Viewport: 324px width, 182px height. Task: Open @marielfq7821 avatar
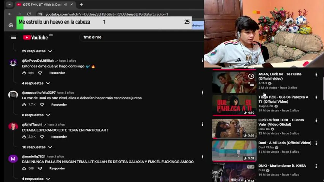[13, 158]
